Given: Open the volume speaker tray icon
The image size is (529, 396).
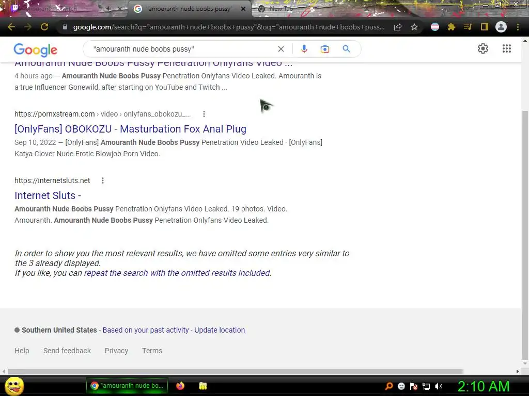Looking at the screenshot, I should pos(439,386).
